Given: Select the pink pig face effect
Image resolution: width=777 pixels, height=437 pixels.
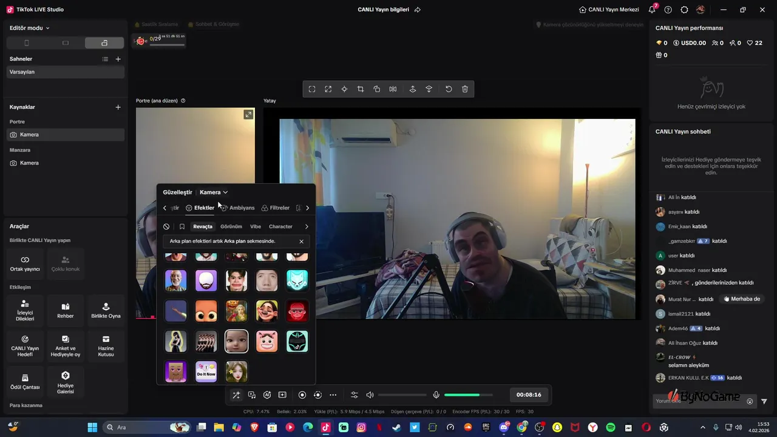Looking at the screenshot, I should [267, 341].
